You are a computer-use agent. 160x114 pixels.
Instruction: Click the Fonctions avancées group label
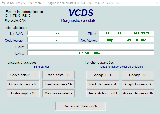[x=99, y=62]
